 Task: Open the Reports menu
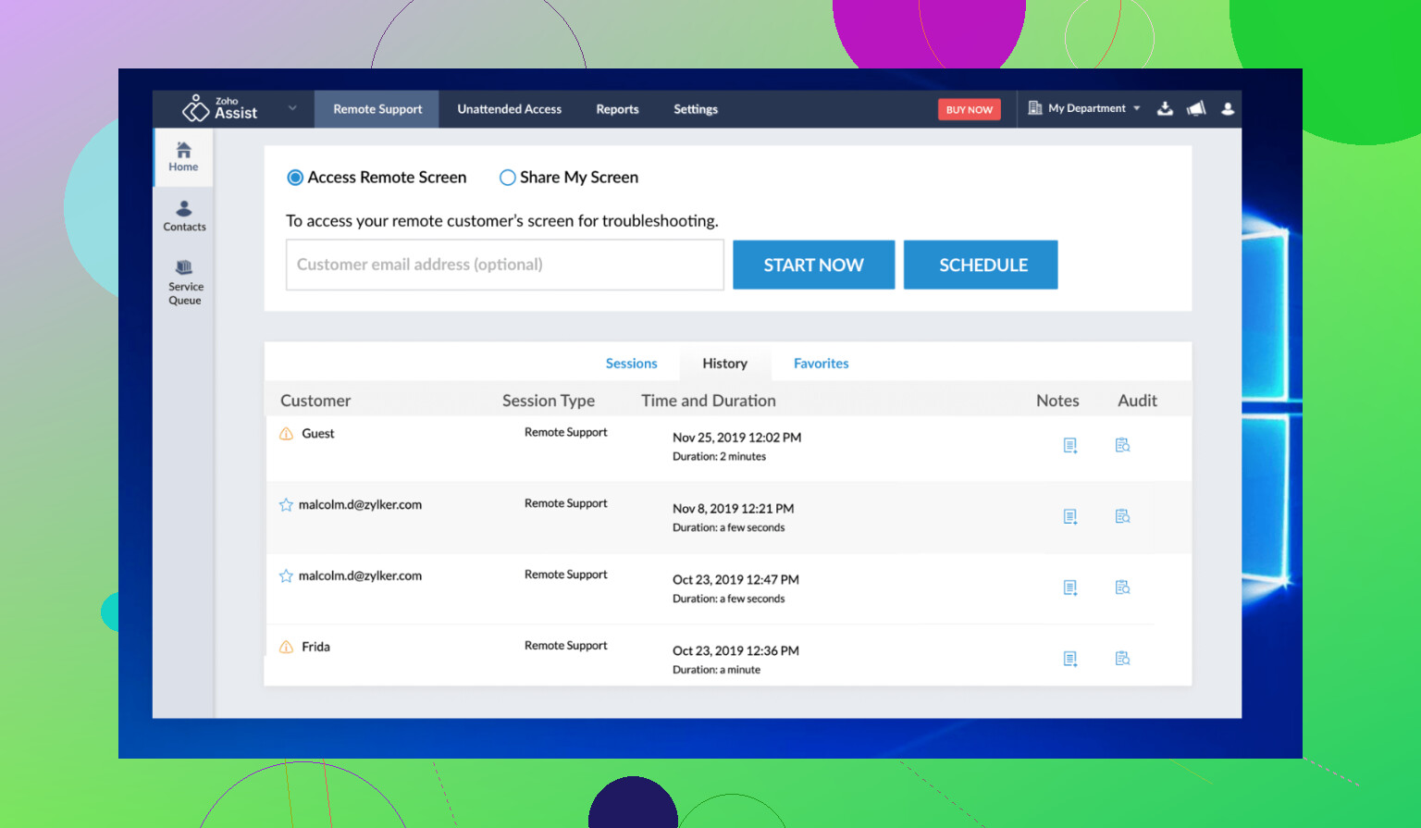[x=617, y=109]
